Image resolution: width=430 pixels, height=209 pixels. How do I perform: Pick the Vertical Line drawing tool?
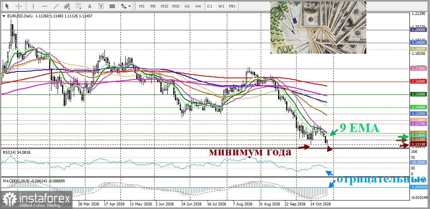click(33, 6)
